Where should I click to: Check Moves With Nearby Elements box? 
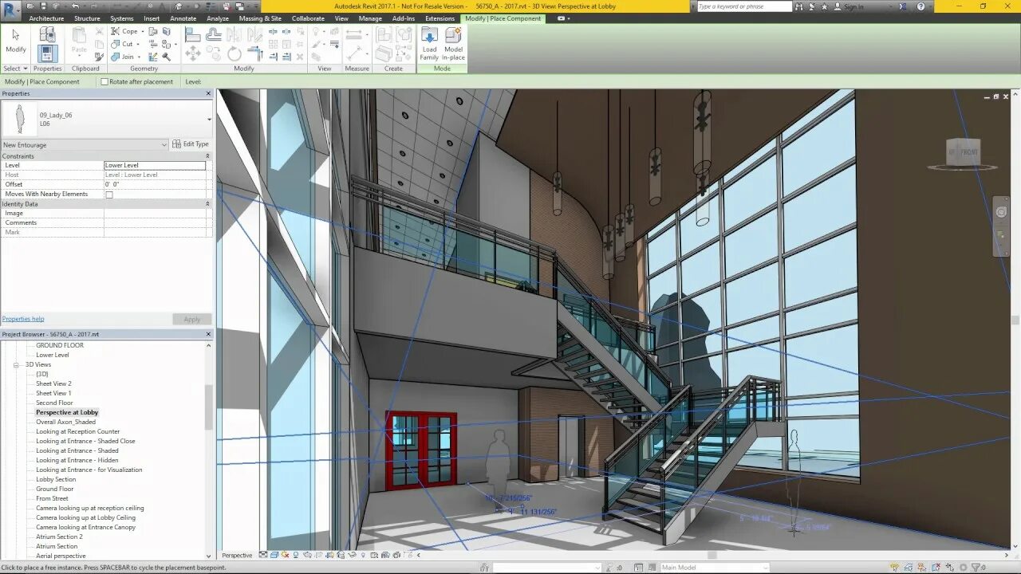click(x=109, y=194)
